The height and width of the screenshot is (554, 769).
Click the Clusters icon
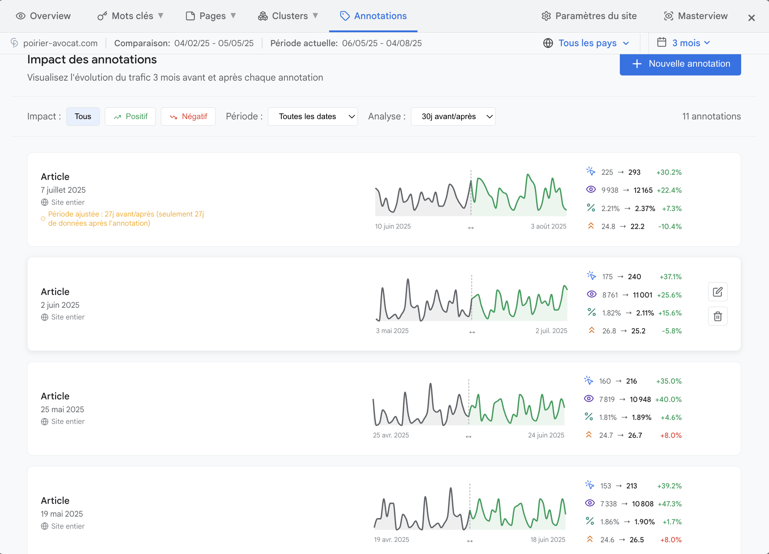tap(263, 16)
